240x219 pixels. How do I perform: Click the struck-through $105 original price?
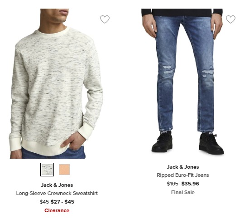(x=173, y=184)
